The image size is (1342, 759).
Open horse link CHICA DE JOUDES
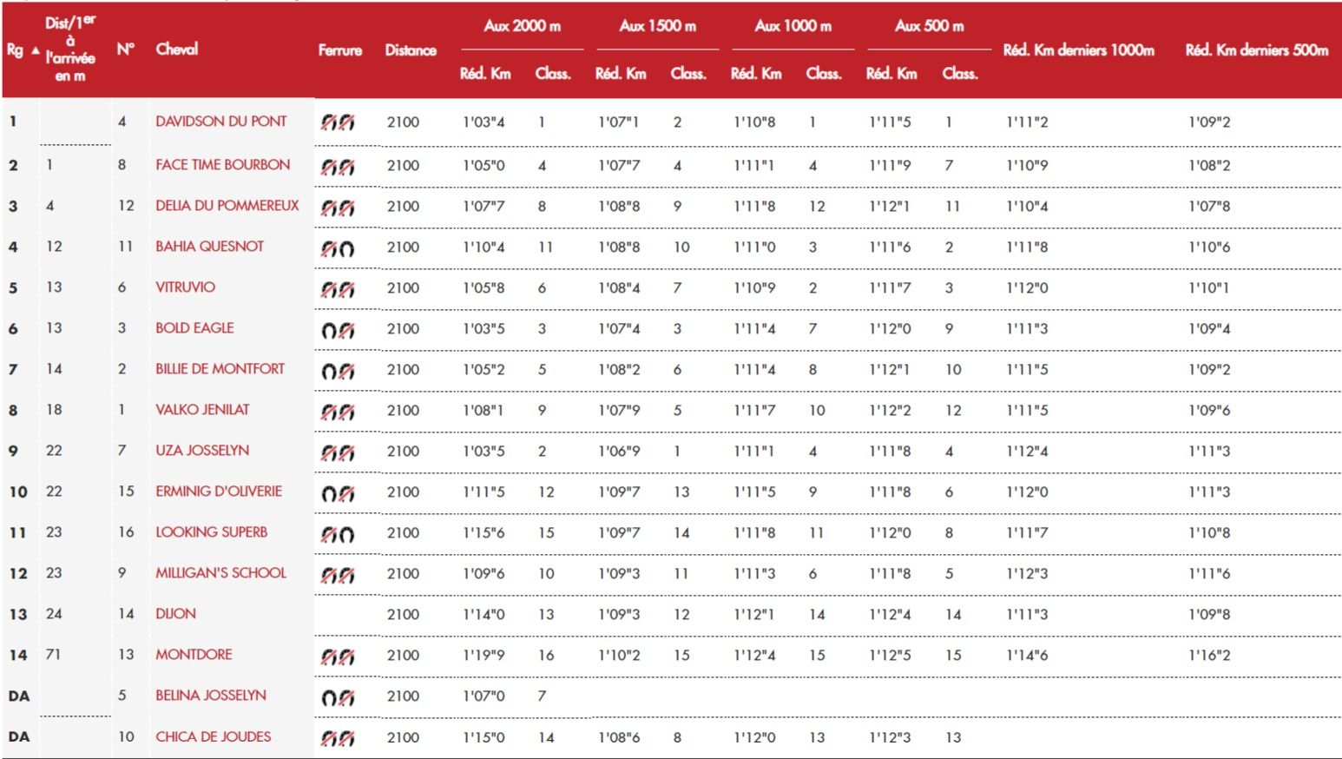coord(214,736)
